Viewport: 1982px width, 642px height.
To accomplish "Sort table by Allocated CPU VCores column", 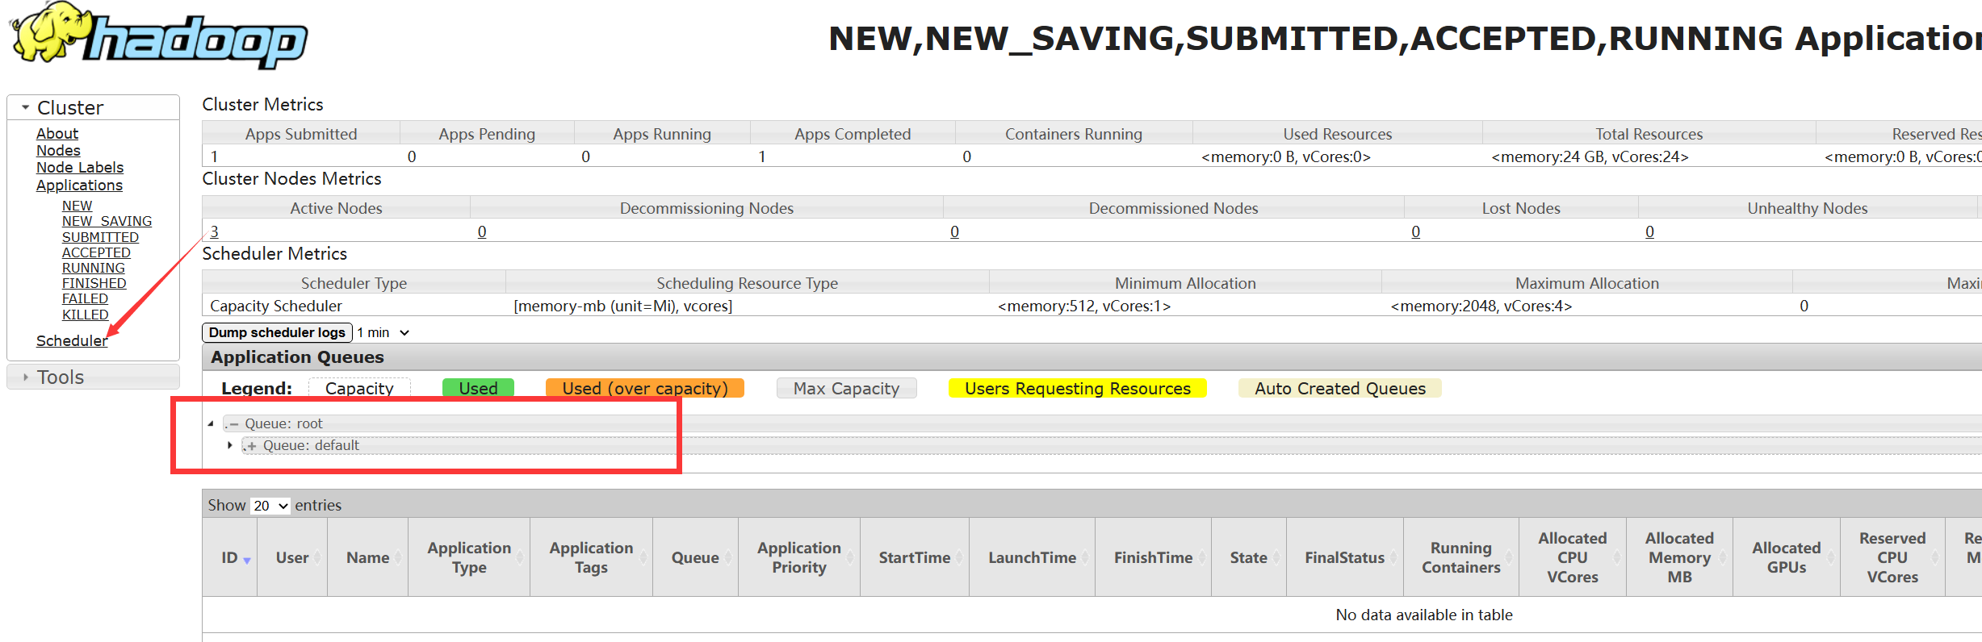I will [1573, 557].
